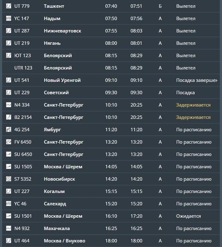Click destination Новосибирск
The height and width of the screenshot is (247, 222).
(60, 179)
